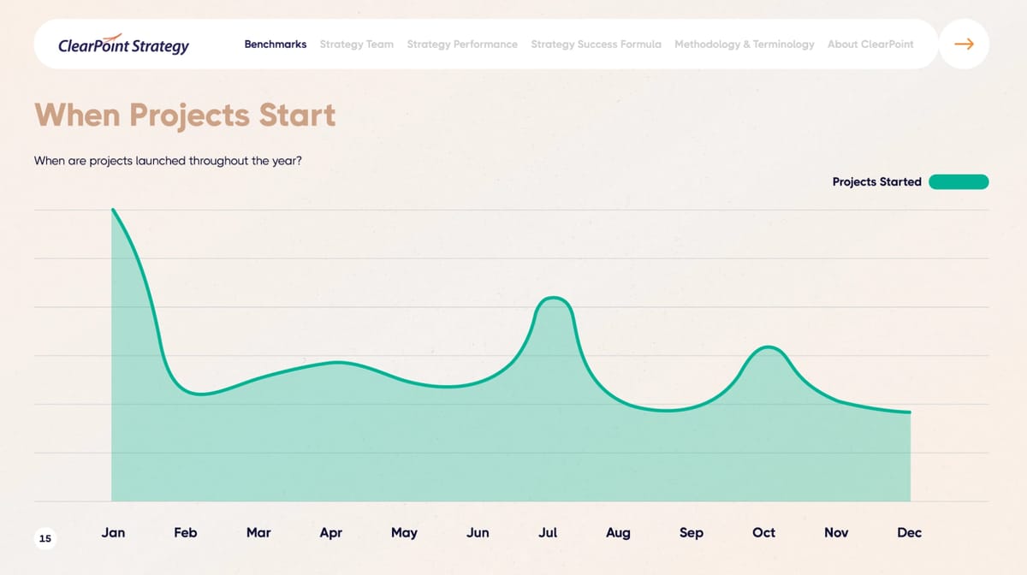Click the Projects Started legend label

coord(876,181)
